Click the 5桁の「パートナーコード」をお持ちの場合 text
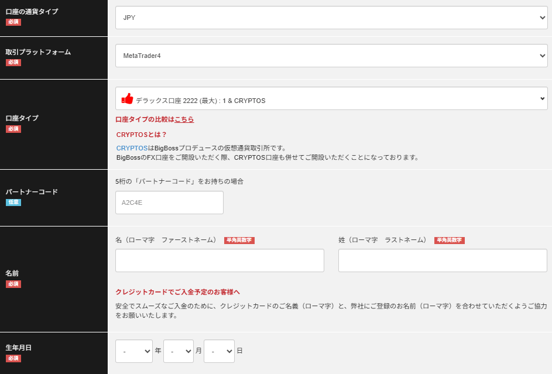 (180, 181)
